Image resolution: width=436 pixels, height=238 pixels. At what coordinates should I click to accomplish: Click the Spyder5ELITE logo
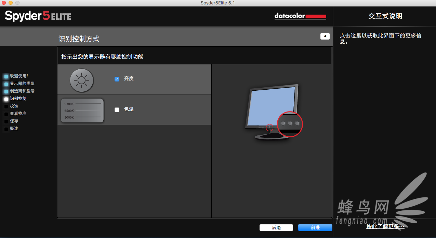tap(38, 16)
